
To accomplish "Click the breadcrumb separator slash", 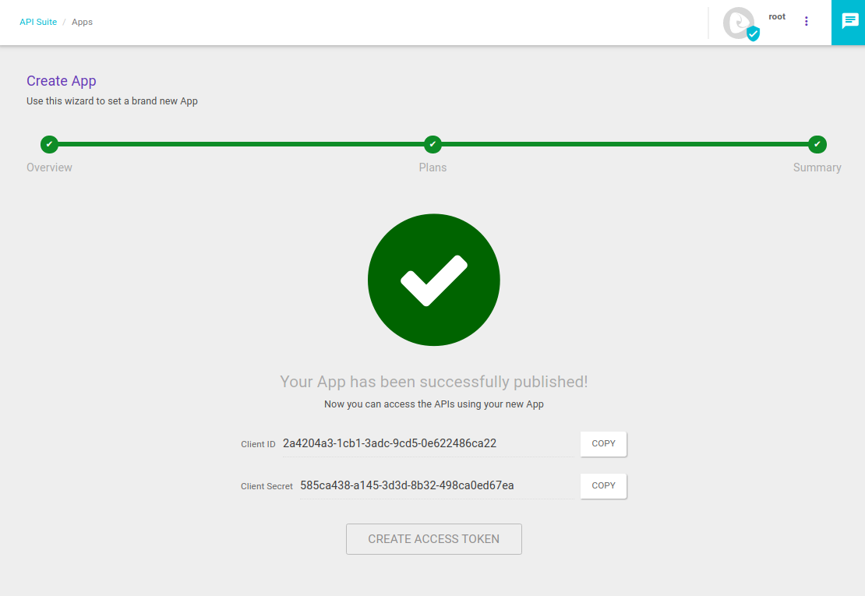I will click(x=65, y=22).
